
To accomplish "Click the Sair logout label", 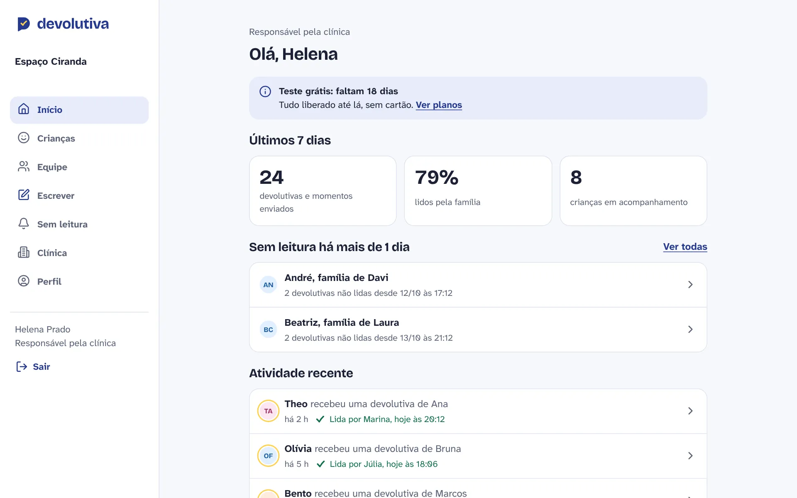I will [x=42, y=366].
